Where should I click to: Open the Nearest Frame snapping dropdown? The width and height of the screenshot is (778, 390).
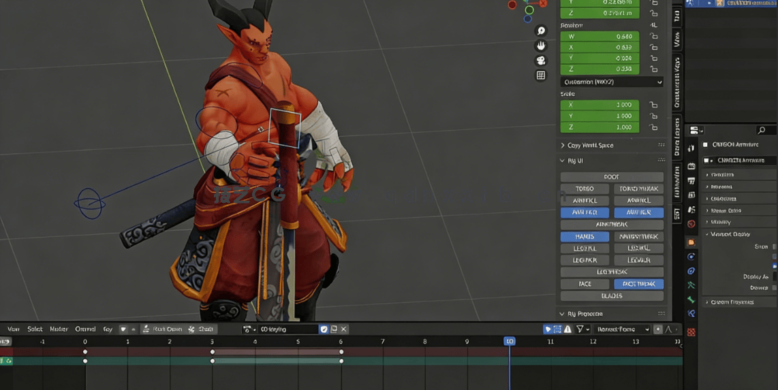(x=622, y=329)
